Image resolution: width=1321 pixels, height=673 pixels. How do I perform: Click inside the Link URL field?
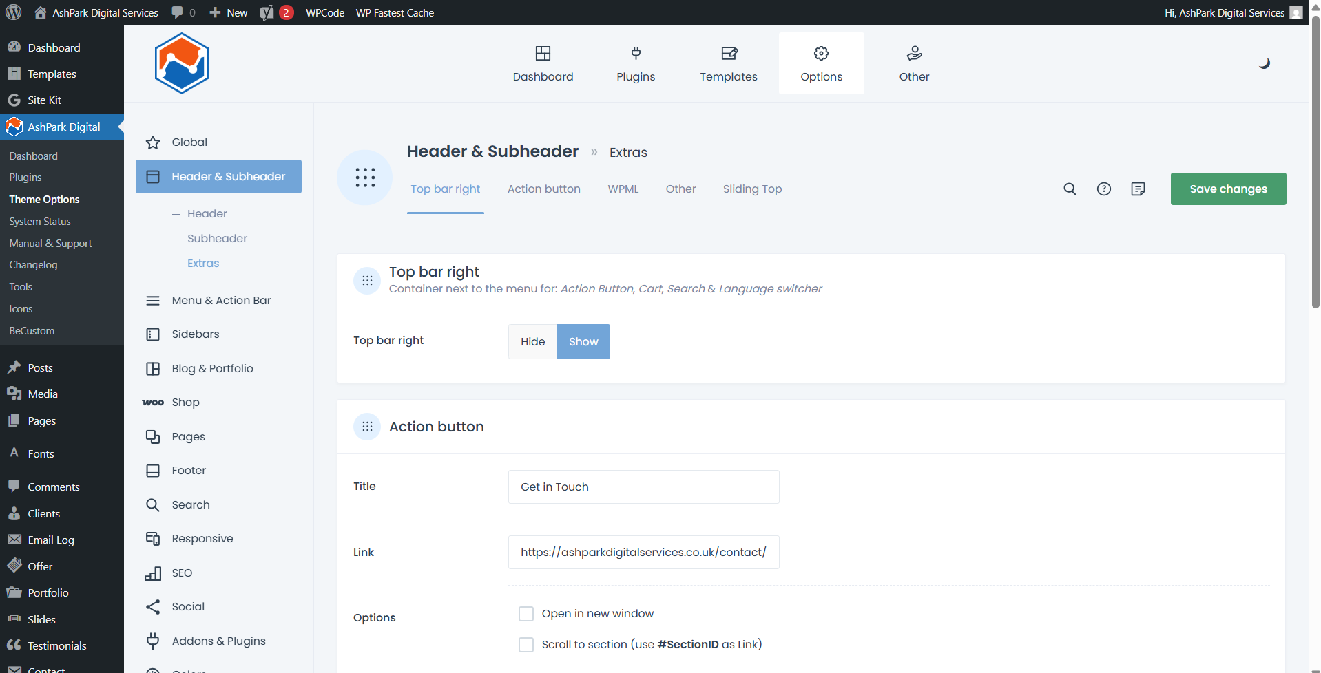[x=643, y=551]
